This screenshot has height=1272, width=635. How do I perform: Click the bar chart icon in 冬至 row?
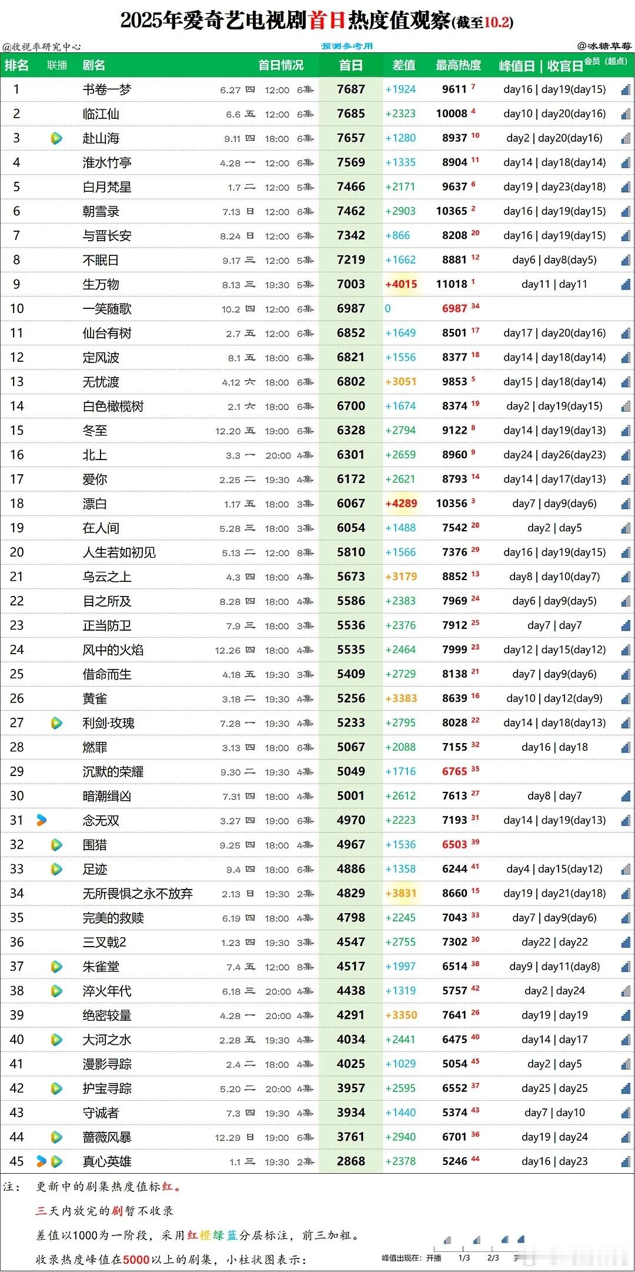pyautogui.click(x=626, y=431)
